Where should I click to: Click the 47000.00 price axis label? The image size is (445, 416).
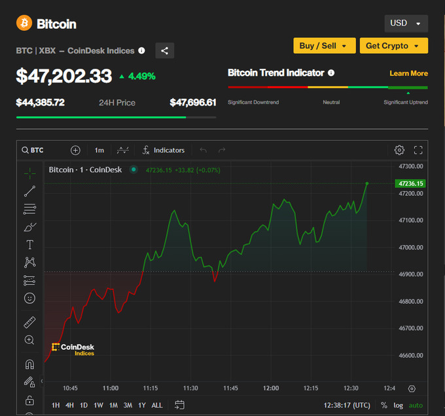click(x=411, y=248)
